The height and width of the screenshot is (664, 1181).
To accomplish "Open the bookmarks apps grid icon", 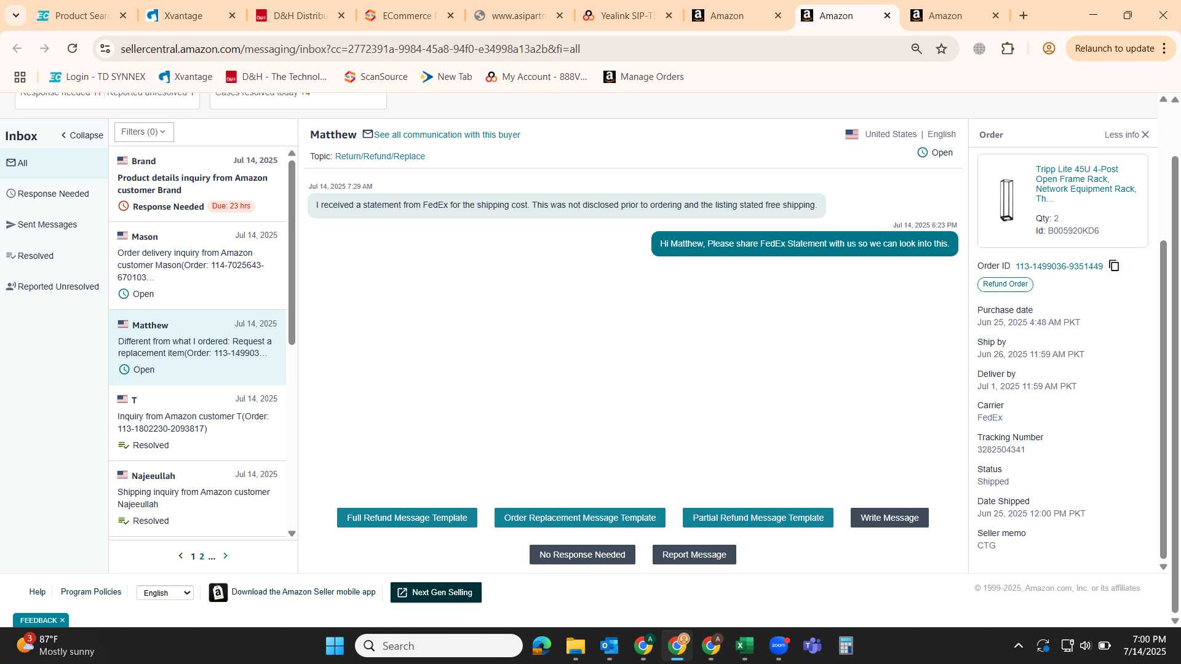I will tap(20, 77).
